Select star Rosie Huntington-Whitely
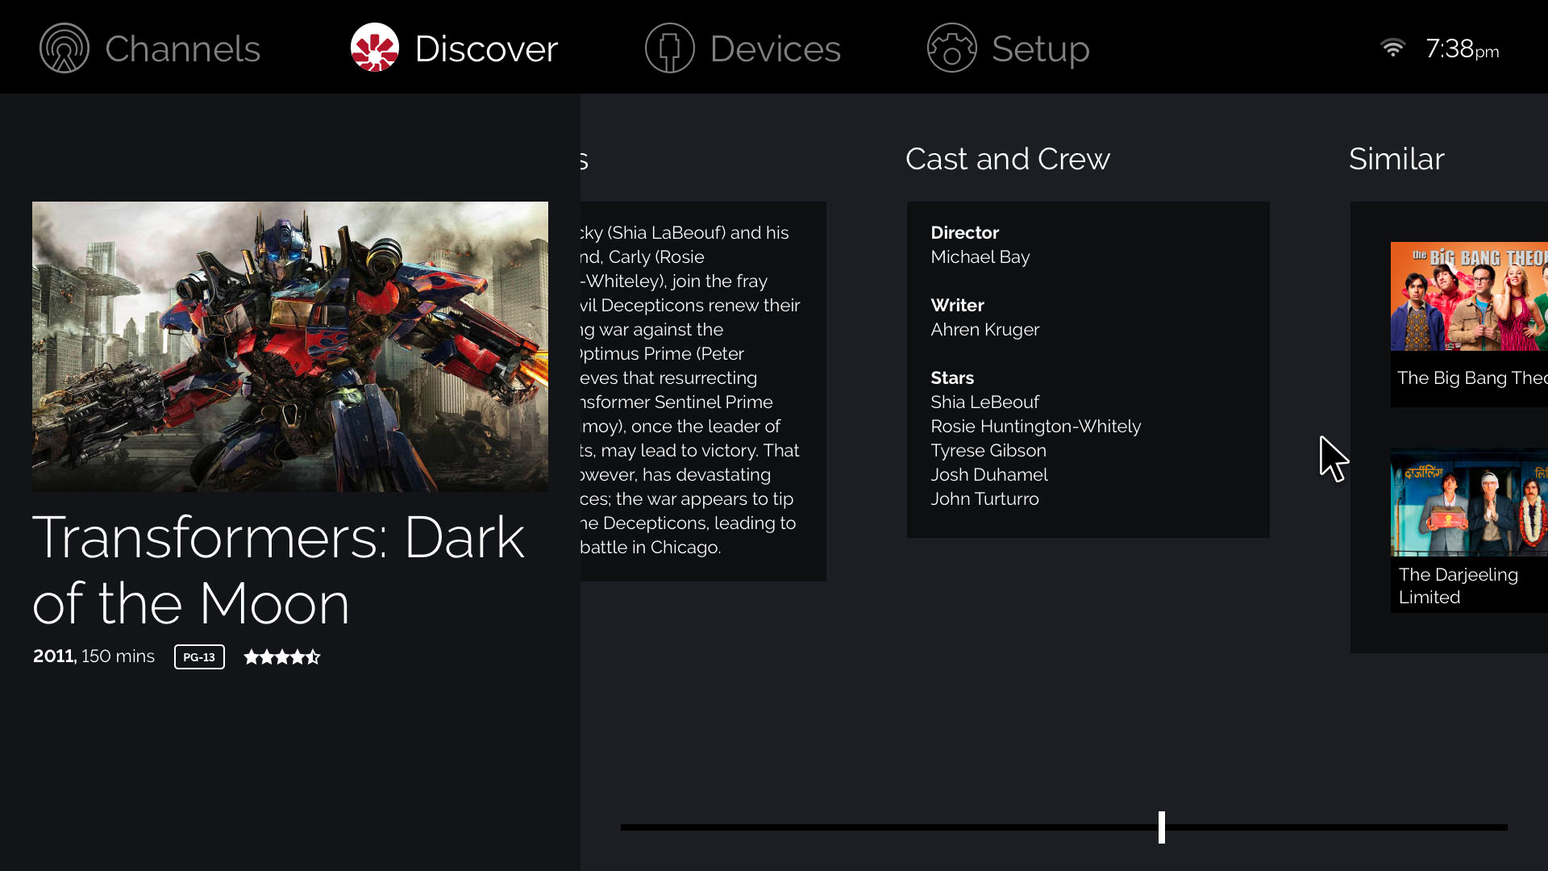 coord(1036,427)
